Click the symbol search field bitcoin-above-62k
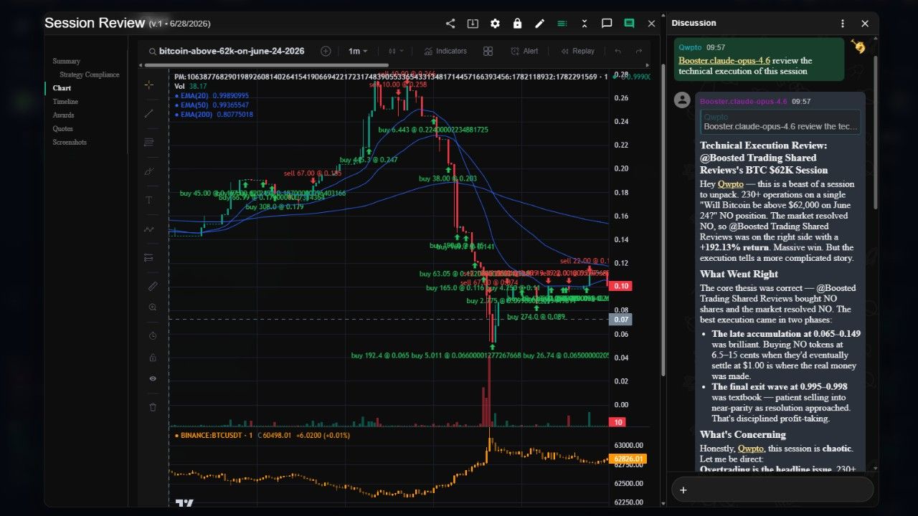 click(227, 51)
